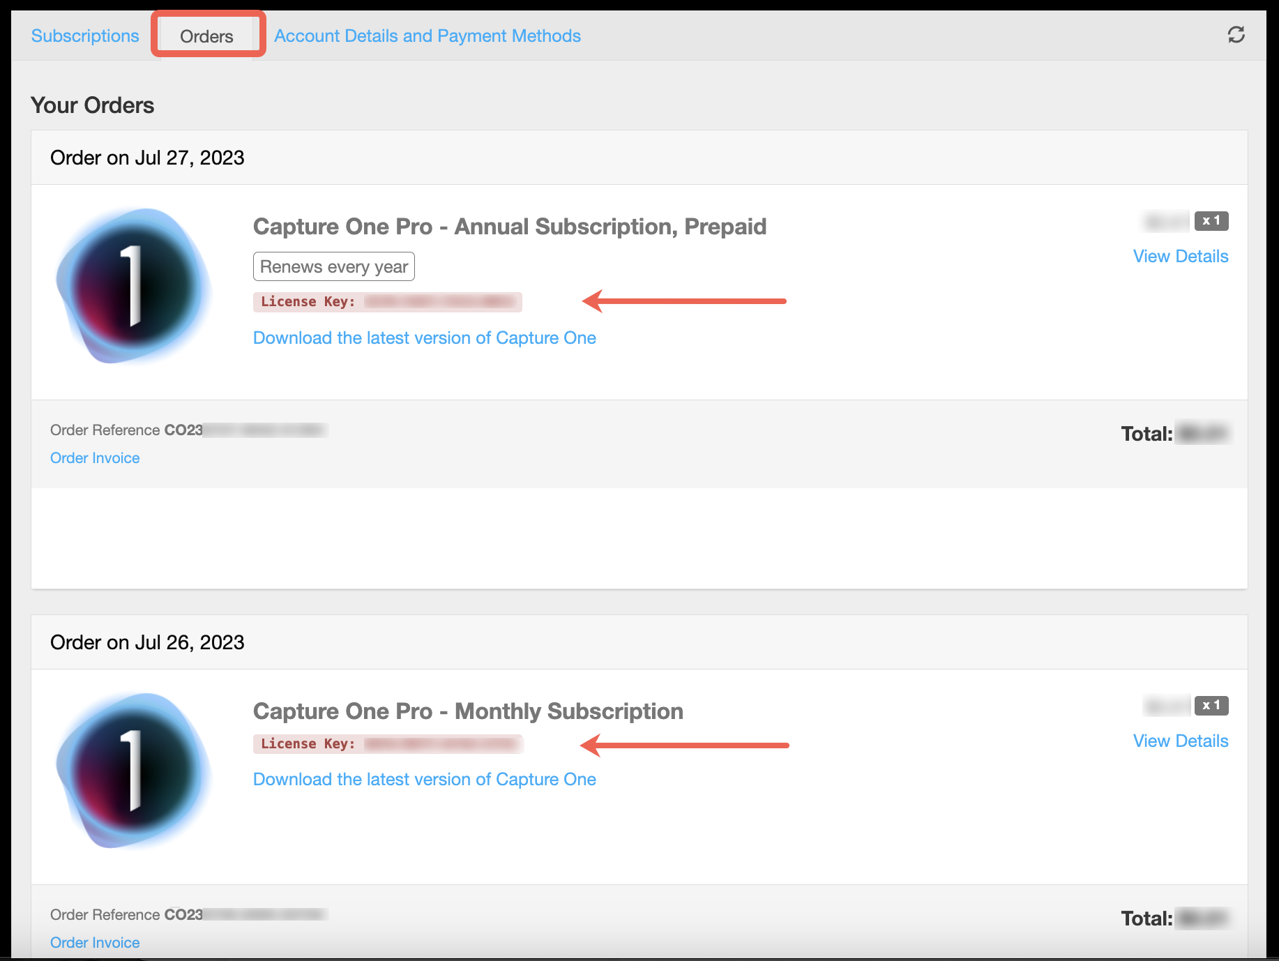The height and width of the screenshot is (961, 1279).
Task: Click the refresh icon at top right
Action: [1236, 35]
